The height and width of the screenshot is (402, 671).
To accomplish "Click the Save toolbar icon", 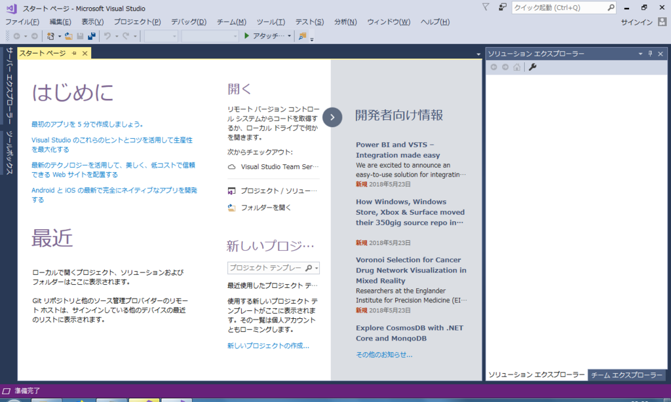I will [x=80, y=35].
